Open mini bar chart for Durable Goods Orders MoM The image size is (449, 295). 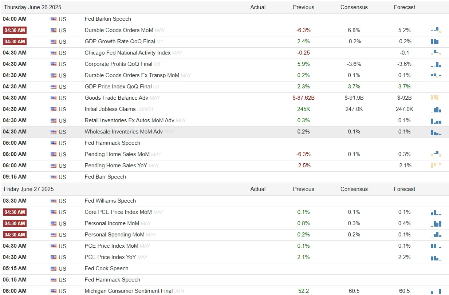click(x=436, y=30)
